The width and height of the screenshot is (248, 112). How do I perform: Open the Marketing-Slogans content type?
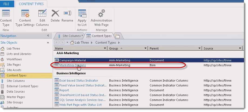(x=73, y=65)
